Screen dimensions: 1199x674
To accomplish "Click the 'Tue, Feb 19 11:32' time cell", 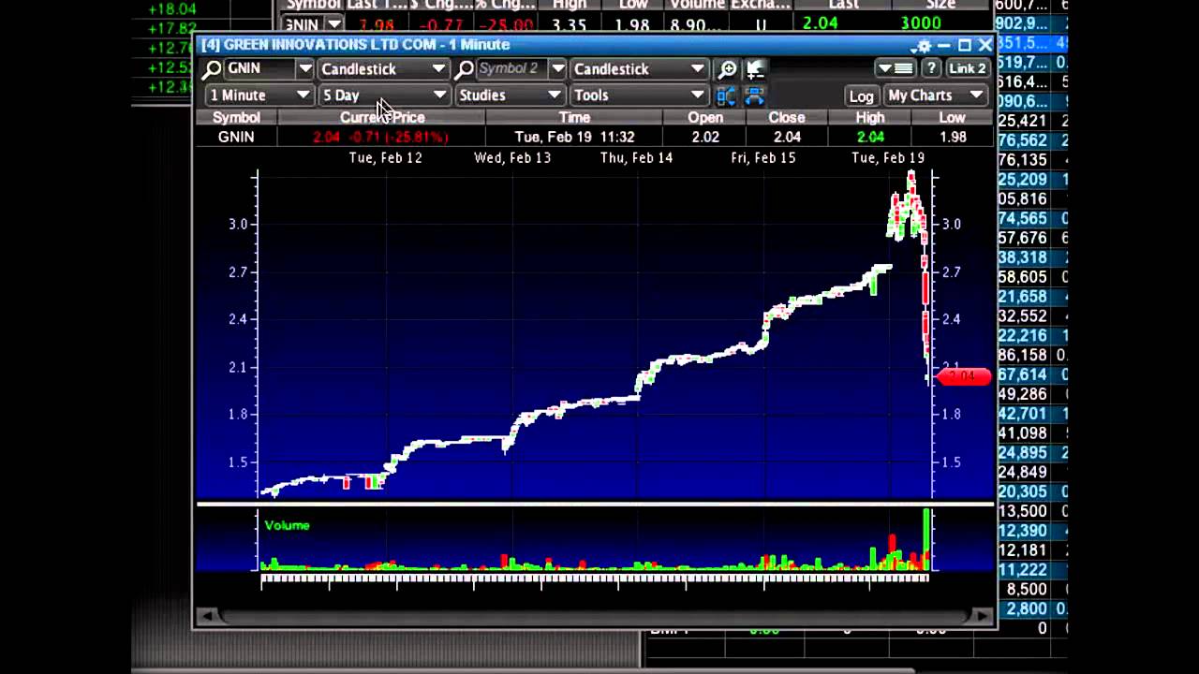I will click(x=574, y=137).
